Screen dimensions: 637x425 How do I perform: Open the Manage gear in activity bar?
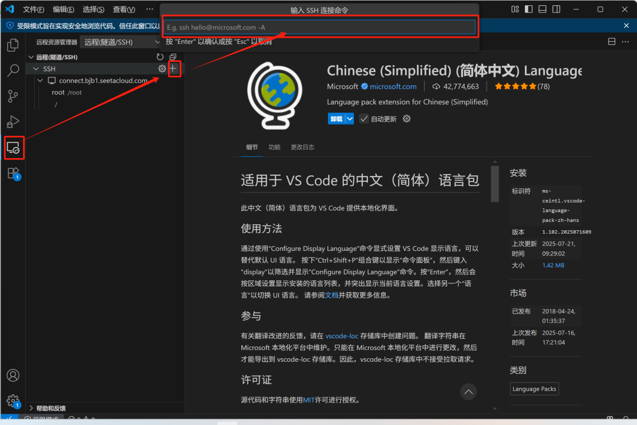click(x=13, y=401)
